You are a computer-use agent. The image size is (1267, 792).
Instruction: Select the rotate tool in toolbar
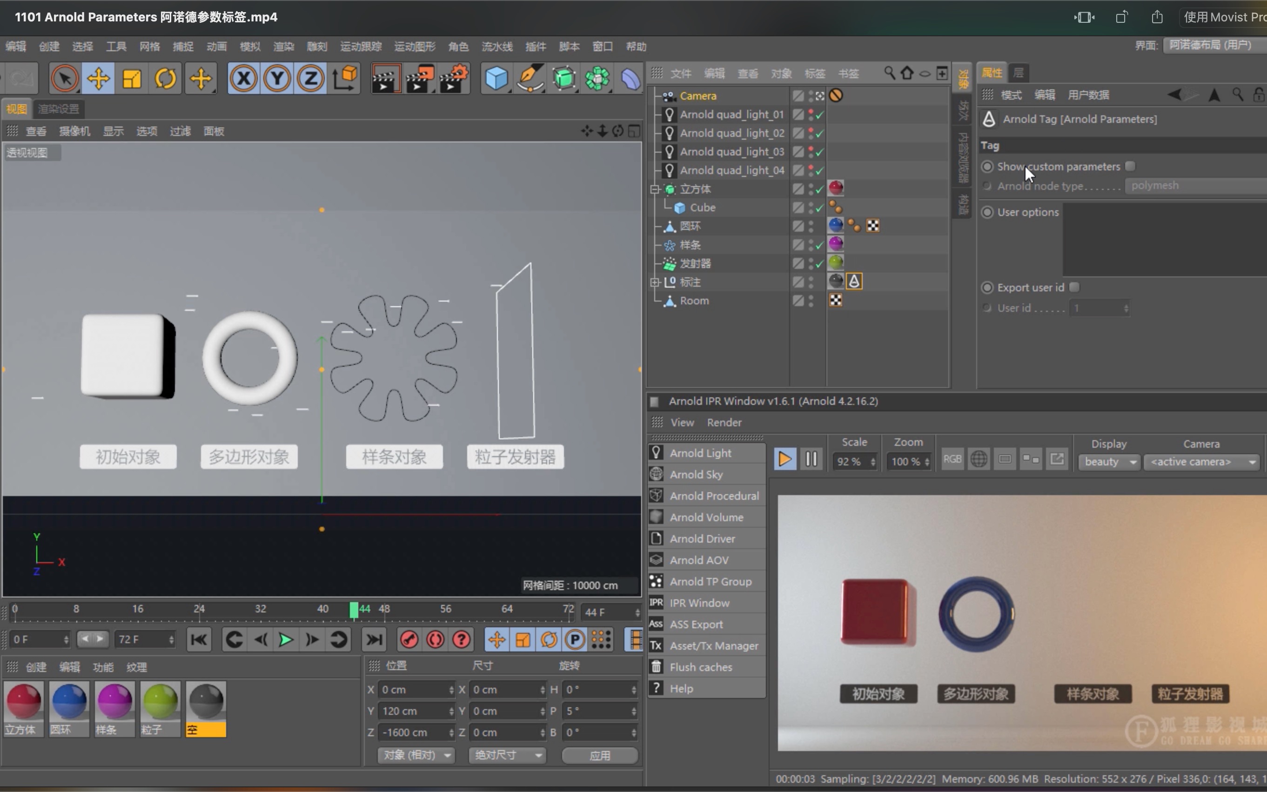(x=167, y=80)
